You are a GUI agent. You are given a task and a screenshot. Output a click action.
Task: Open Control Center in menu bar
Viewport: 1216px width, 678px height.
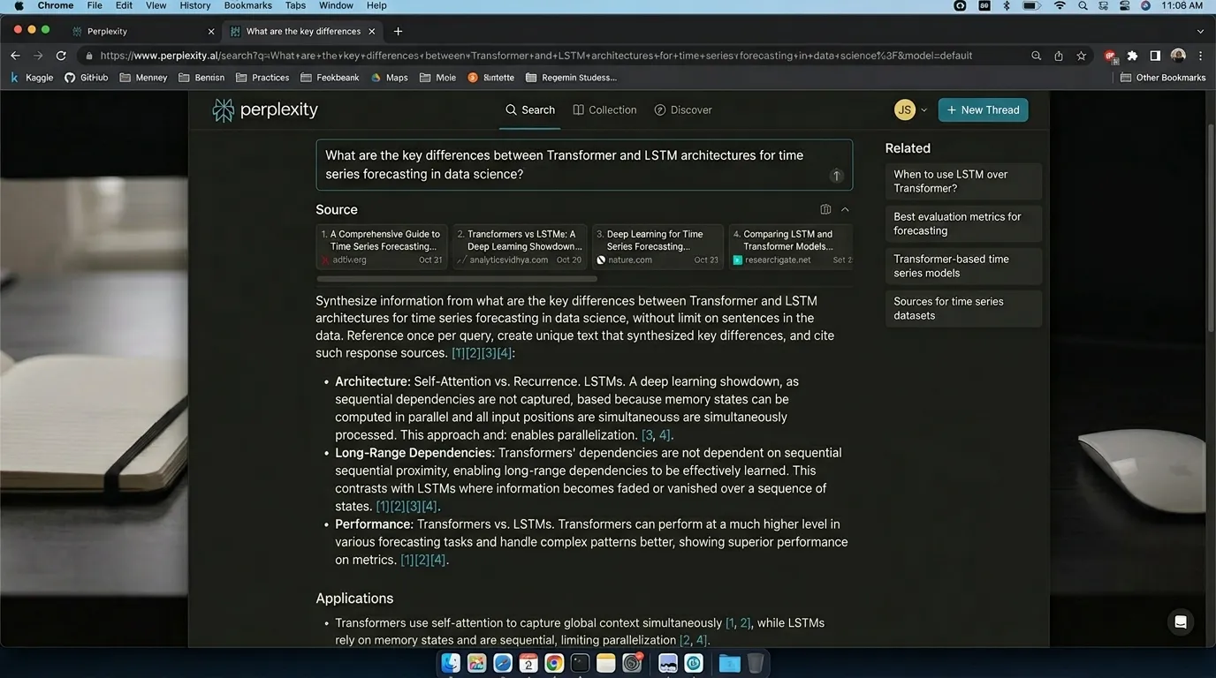point(1124,5)
